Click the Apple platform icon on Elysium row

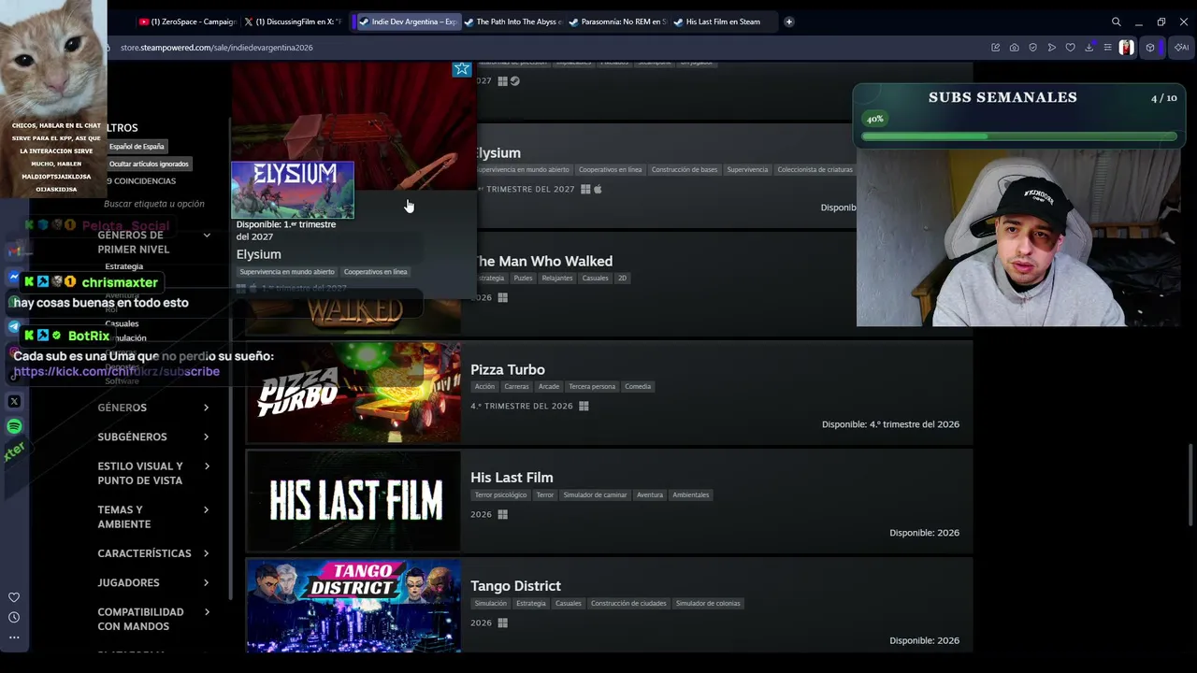(x=598, y=189)
